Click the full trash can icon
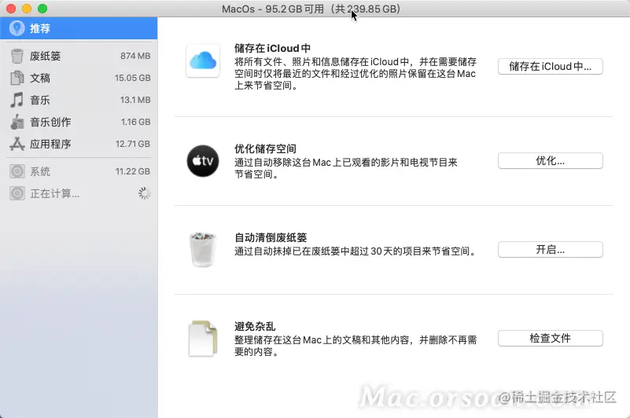 (x=203, y=249)
